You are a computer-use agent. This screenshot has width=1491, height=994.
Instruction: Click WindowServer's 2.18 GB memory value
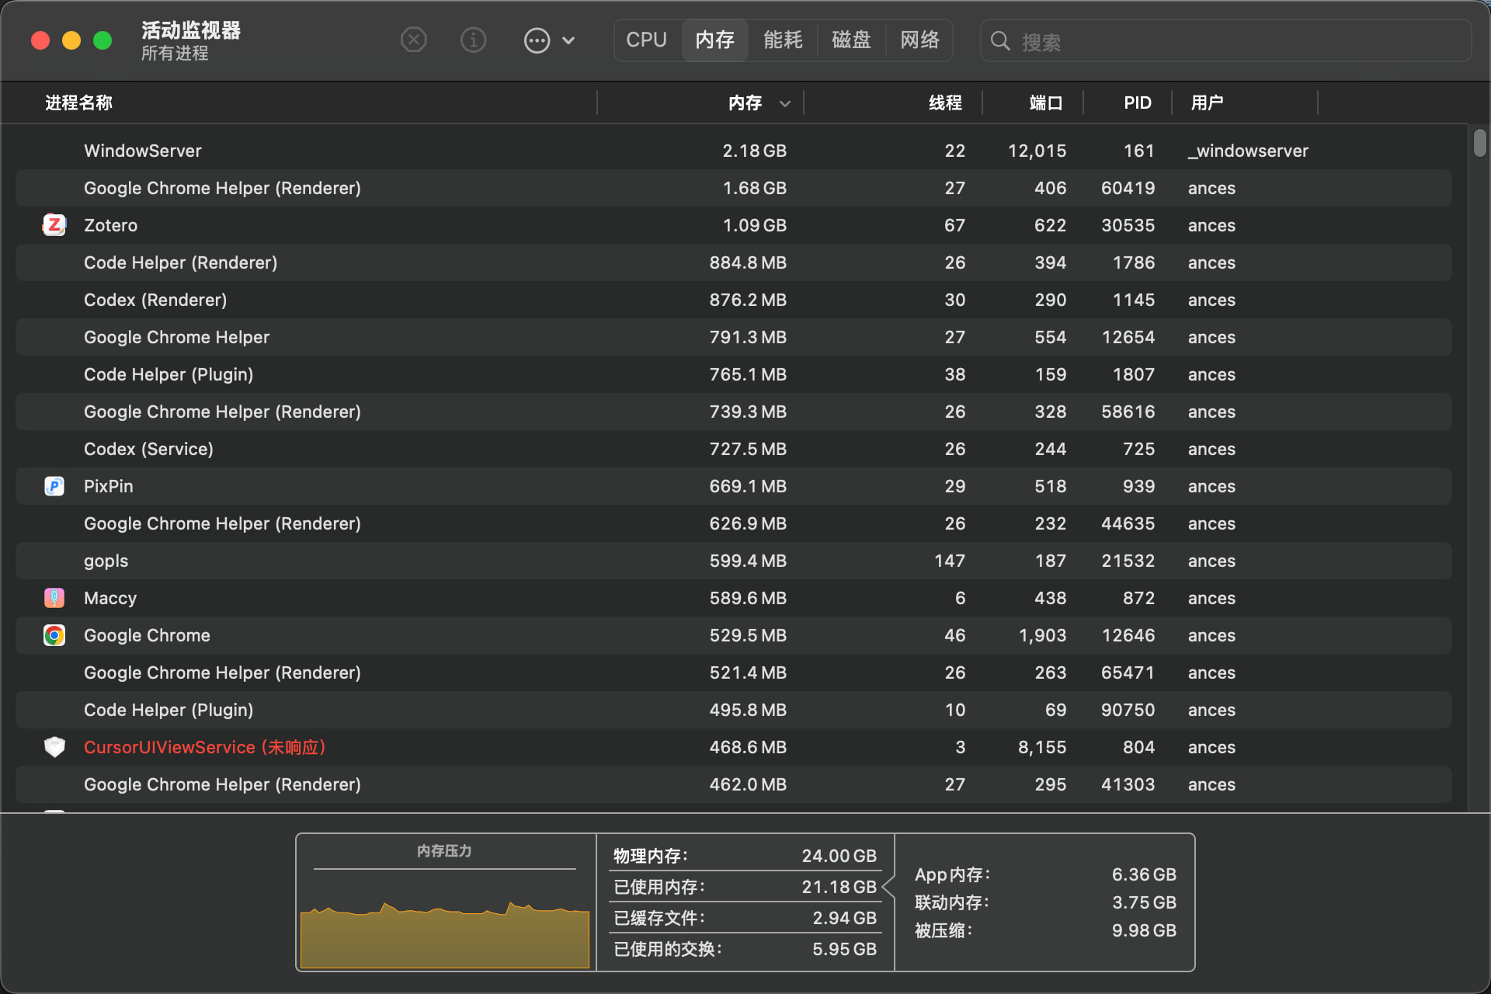(754, 151)
